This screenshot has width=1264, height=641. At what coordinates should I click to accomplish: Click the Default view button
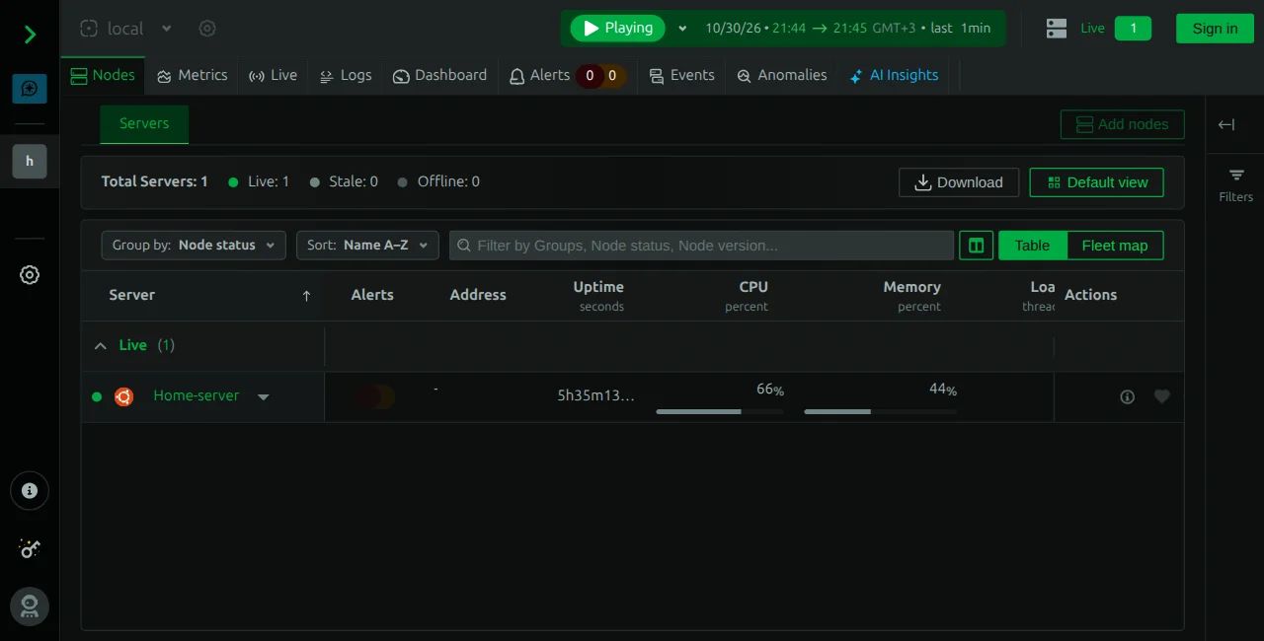pyautogui.click(x=1096, y=182)
